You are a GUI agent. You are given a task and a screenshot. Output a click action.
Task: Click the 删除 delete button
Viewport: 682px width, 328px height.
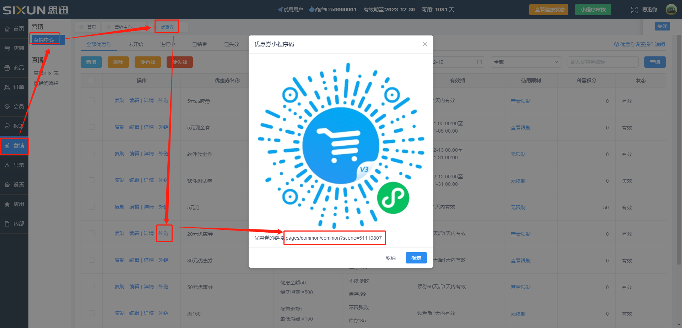pos(118,62)
